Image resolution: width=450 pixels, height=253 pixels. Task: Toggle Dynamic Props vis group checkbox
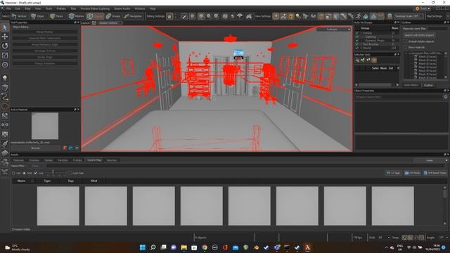[x=357, y=41]
